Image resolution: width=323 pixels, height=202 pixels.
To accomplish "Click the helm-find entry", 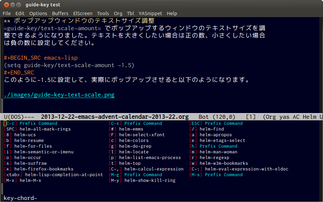I will [206, 129].
